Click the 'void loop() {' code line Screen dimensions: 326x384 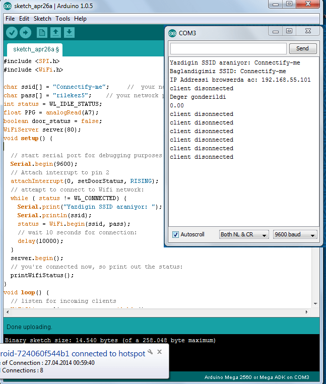pos(26,292)
